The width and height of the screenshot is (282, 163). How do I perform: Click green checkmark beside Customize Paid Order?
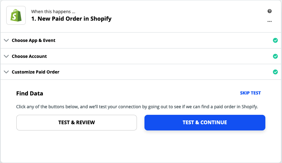[275, 72]
